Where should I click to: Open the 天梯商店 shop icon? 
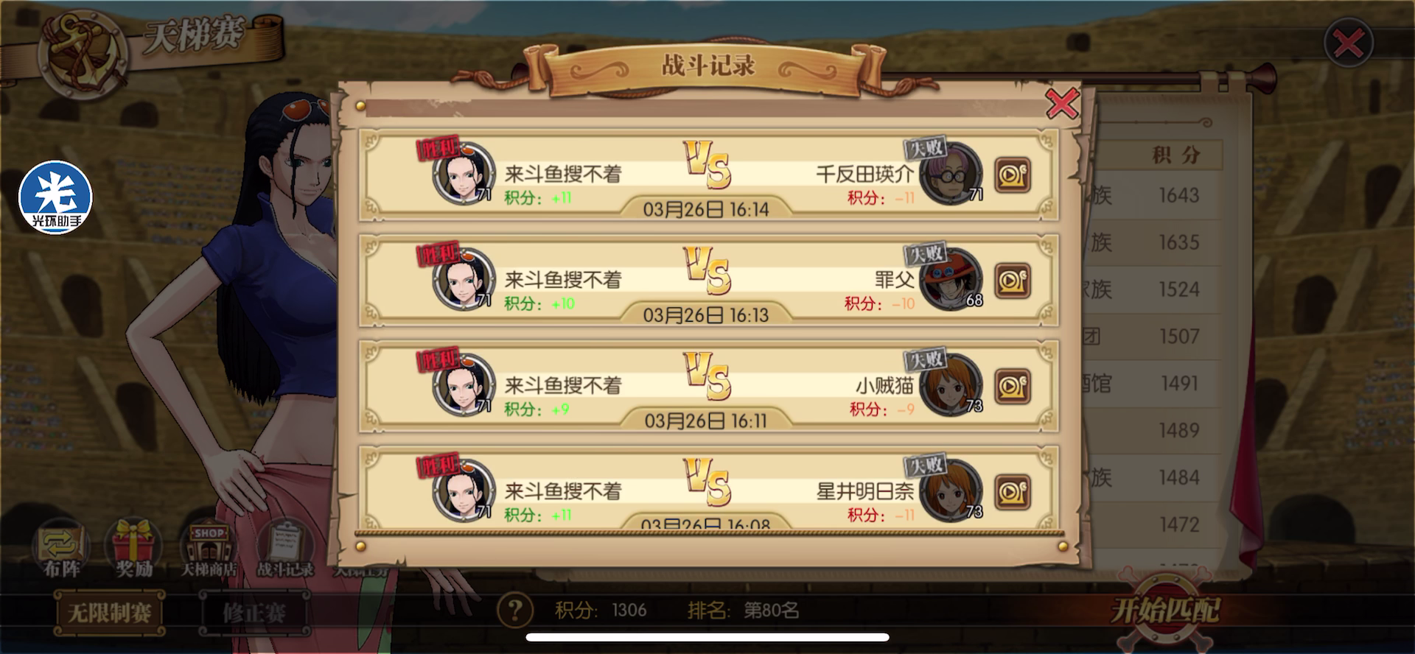pyautogui.click(x=209, y=550)
